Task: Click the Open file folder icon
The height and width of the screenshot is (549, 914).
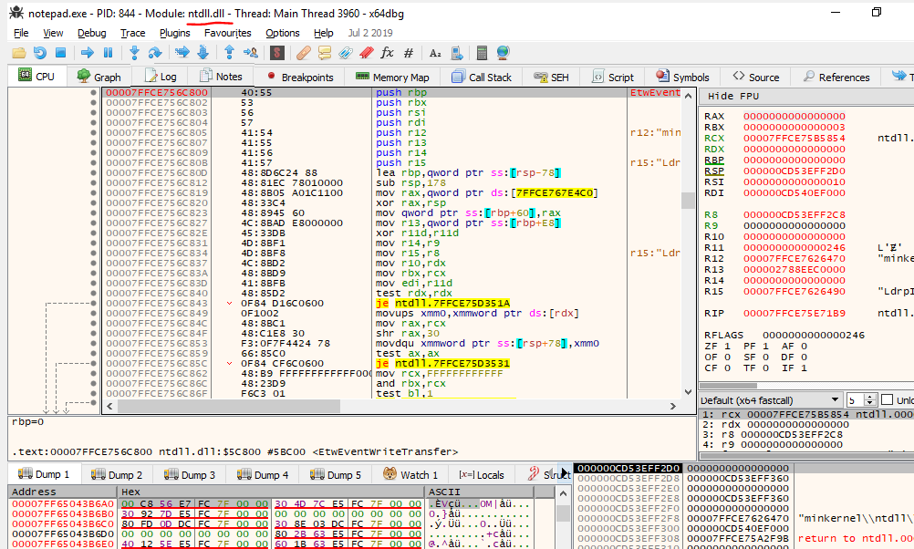Action: (x=18, y=53)
